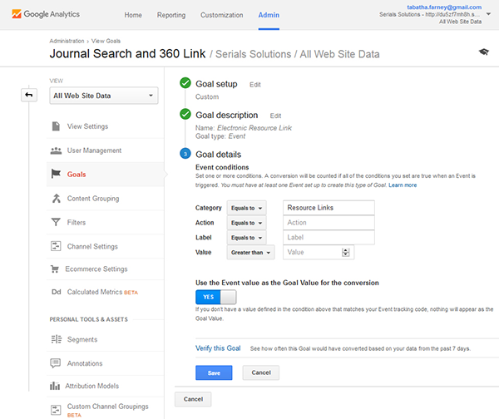Click the Ecommerce Settings cart icon
The image size is (499, 419).
click(x=55, y=269)
